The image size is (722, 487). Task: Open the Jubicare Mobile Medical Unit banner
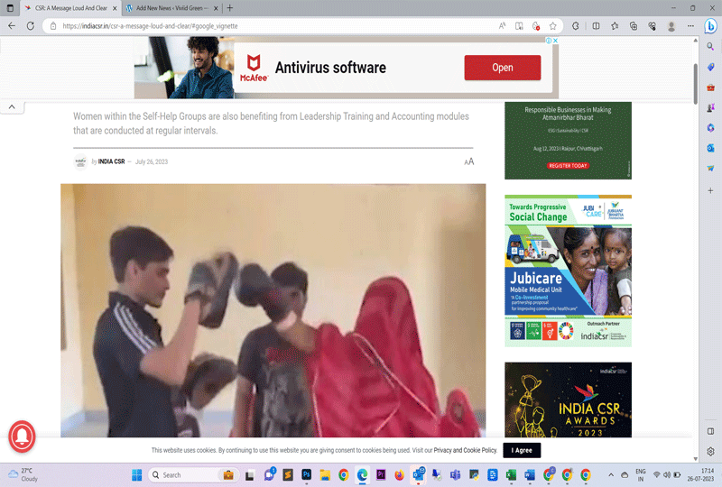(x=568, y=271)
